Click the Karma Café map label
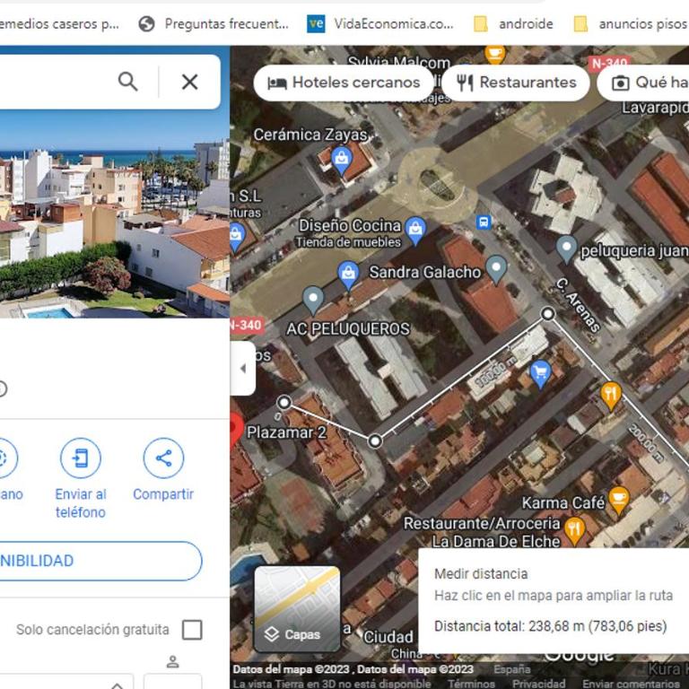Viewport: 689px width, 689px height. (563, 502)
